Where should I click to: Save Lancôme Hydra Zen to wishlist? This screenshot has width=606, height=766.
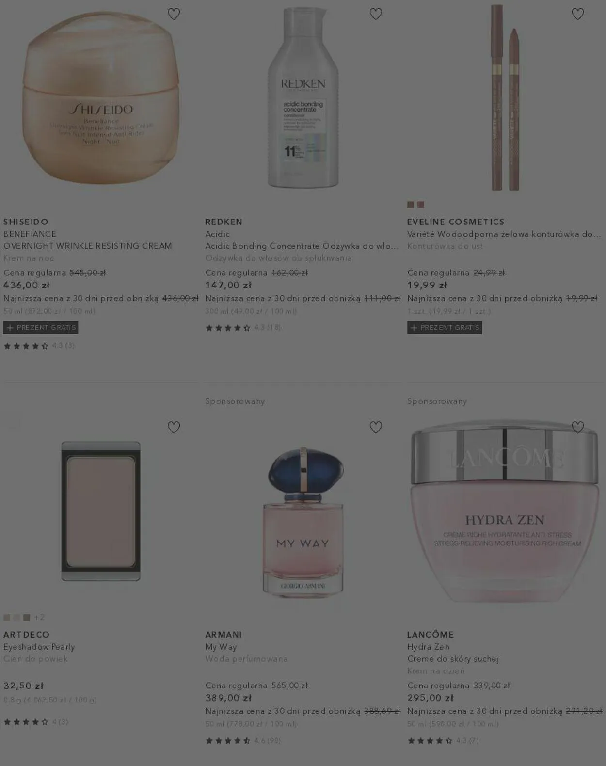coord(578,427)
